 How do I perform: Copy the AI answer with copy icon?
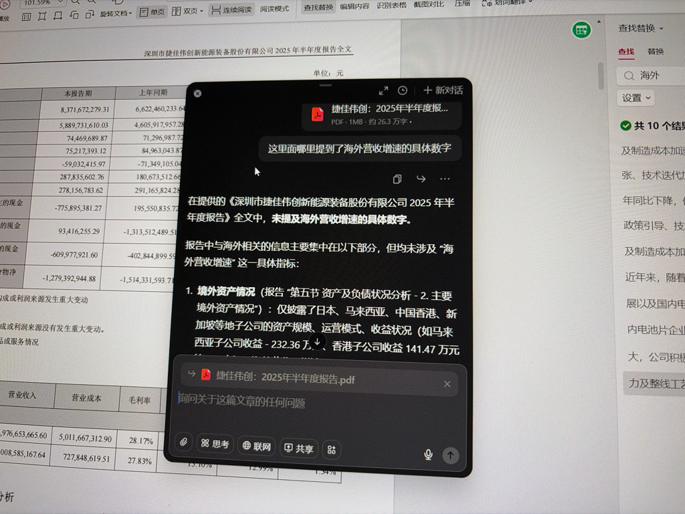[397, 179]
